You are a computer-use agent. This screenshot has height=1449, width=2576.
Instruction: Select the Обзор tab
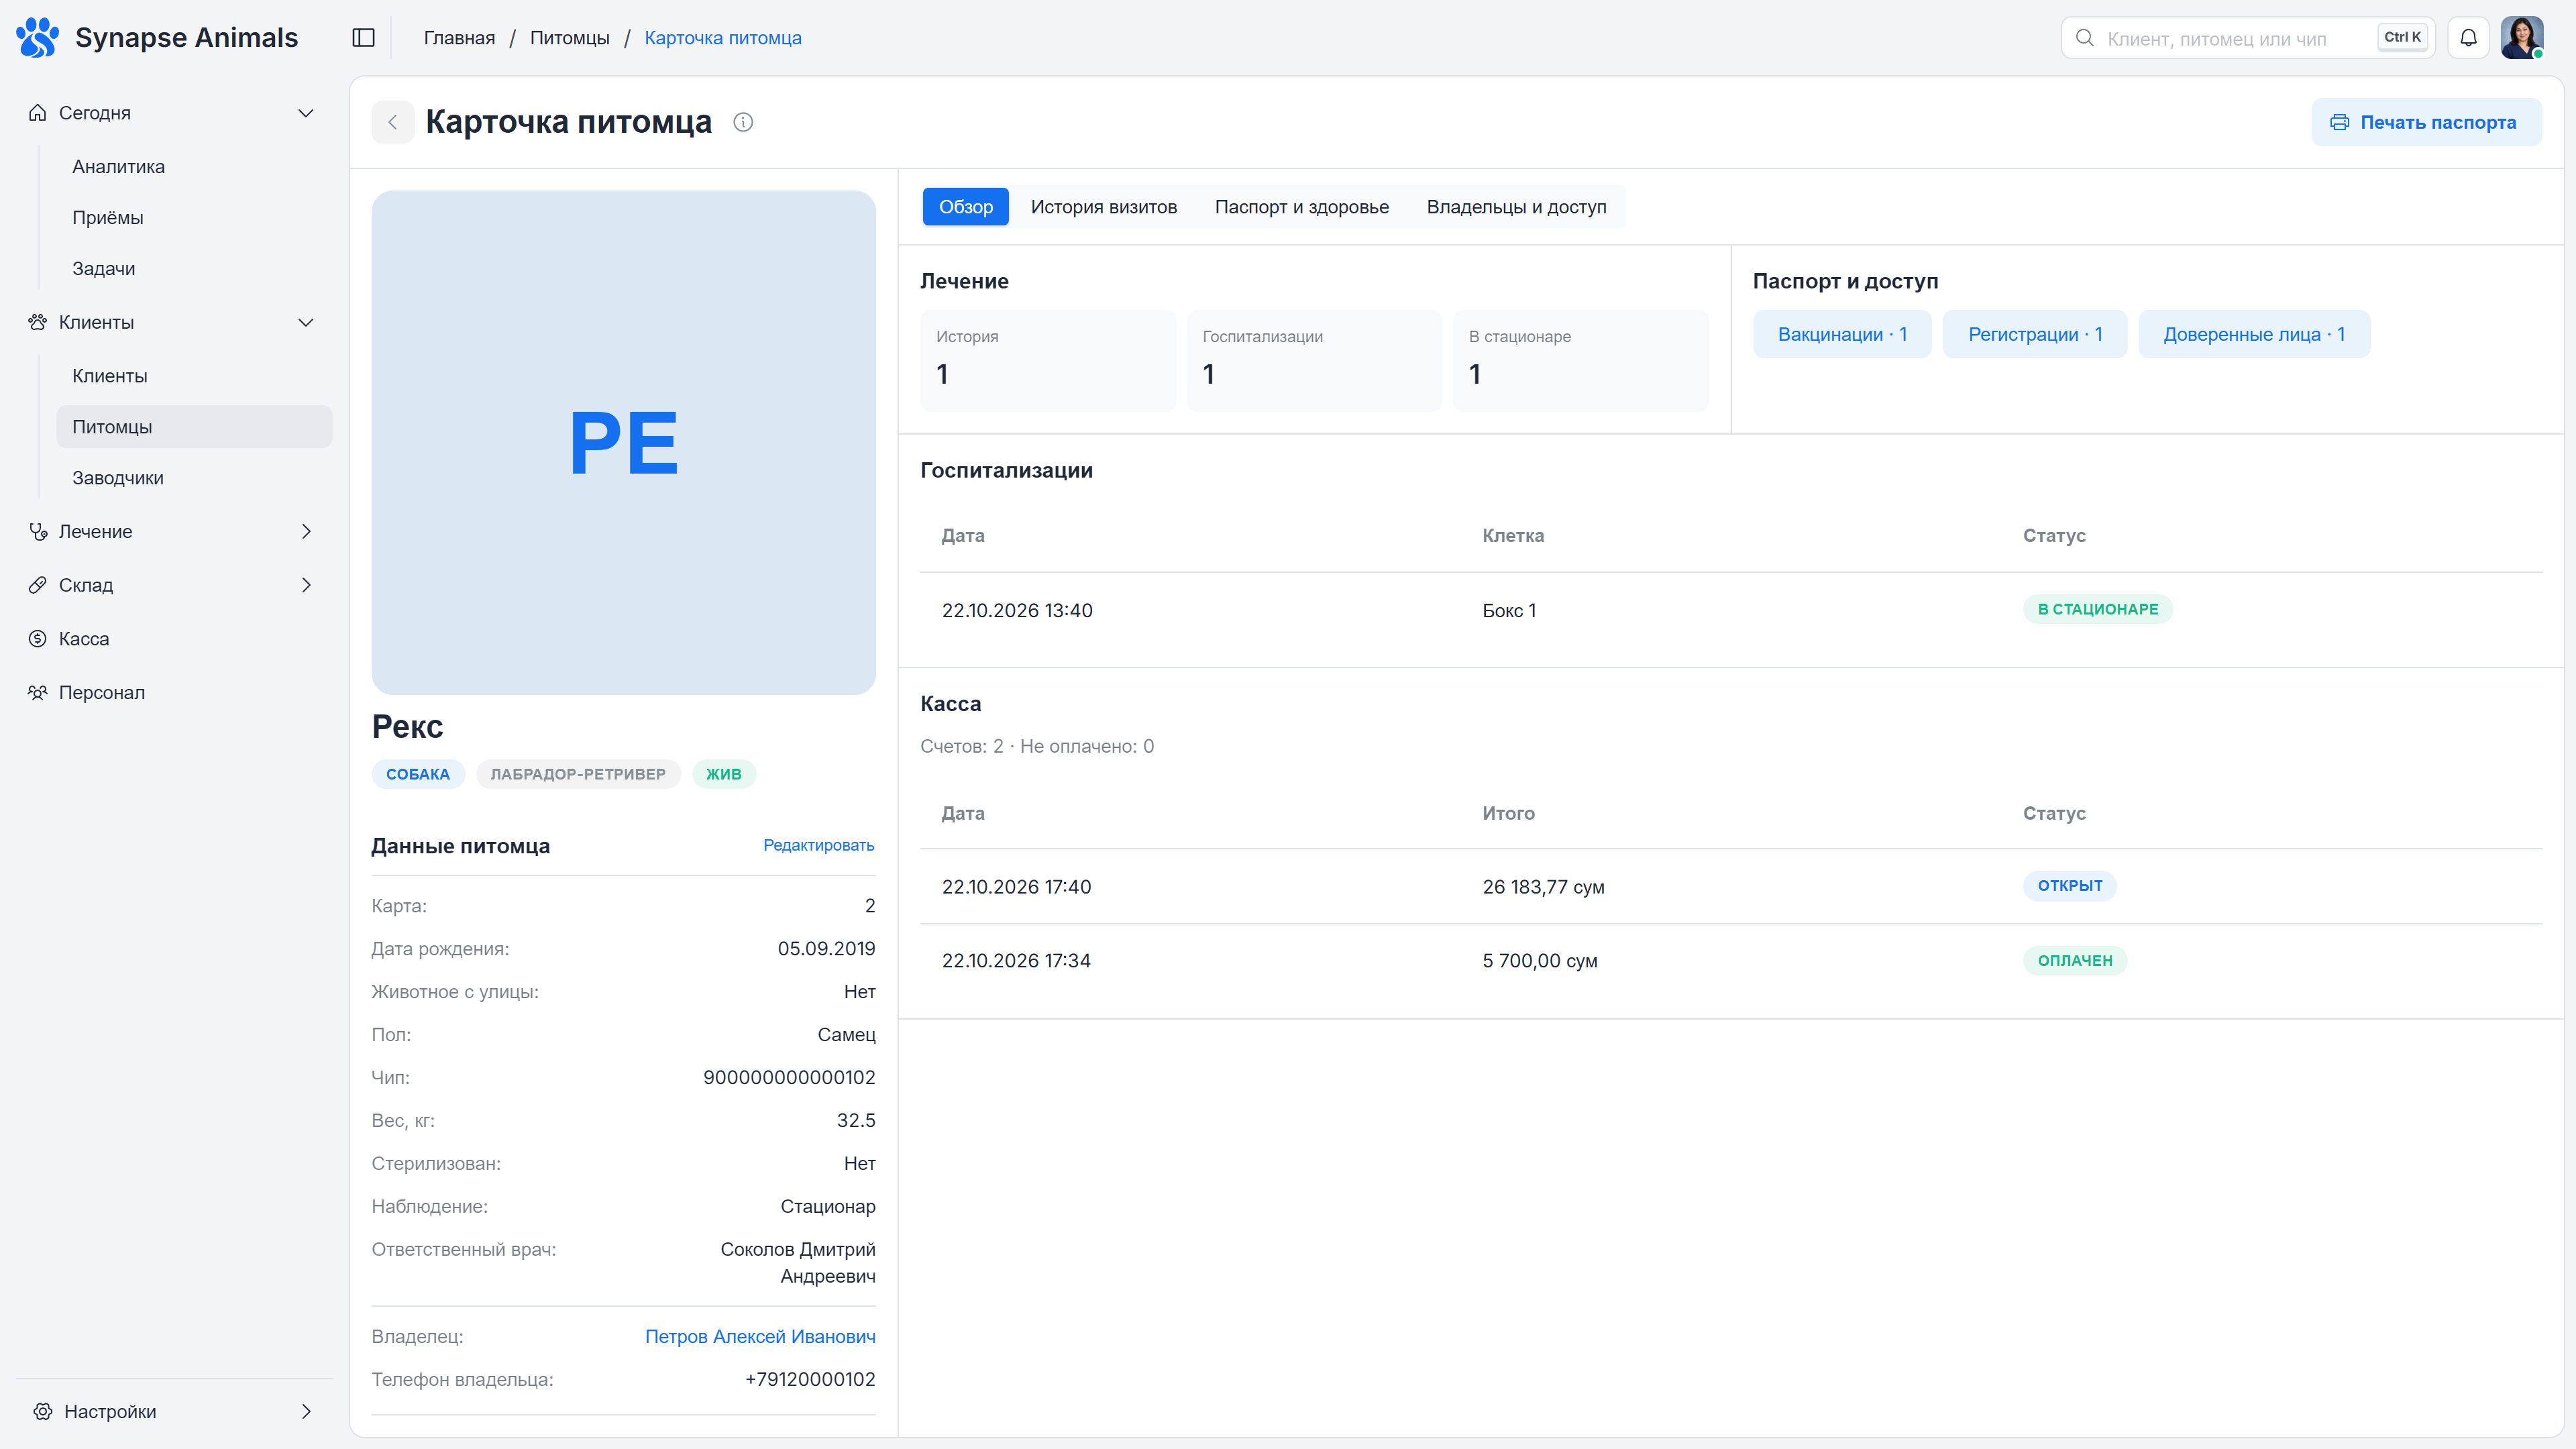point(965,207)
